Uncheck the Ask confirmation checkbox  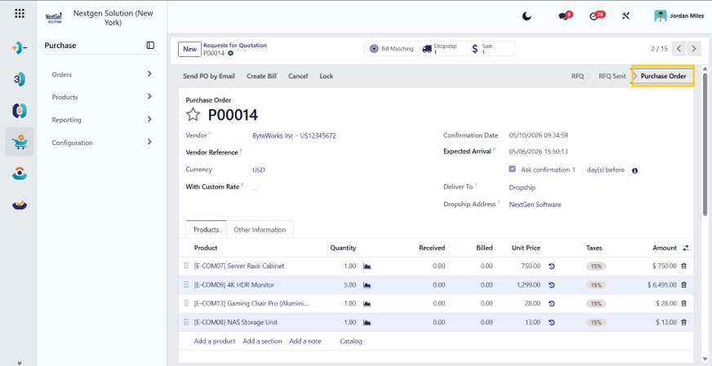tap(512, 170)
